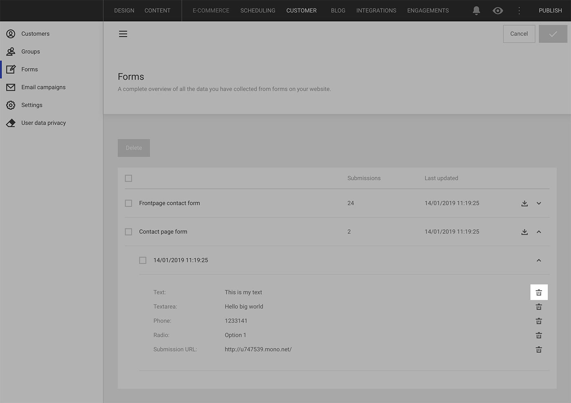Open the User data privacy section
This screenshot has height=403, width=571.
click(x=43, y=122)
